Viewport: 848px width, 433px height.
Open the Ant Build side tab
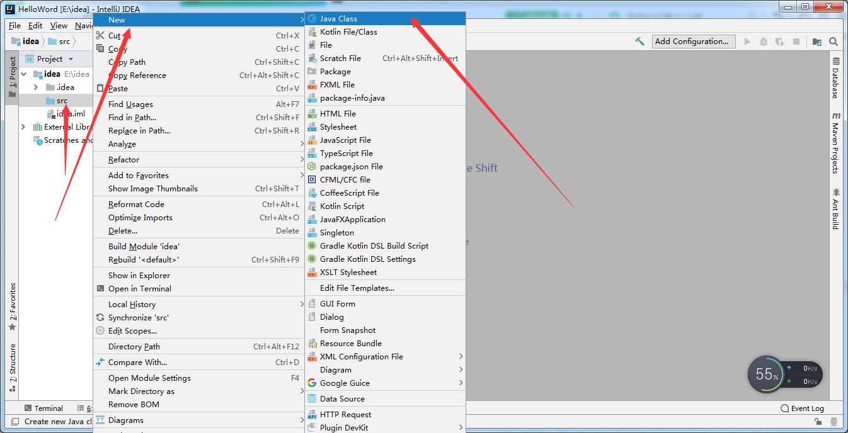836,208
